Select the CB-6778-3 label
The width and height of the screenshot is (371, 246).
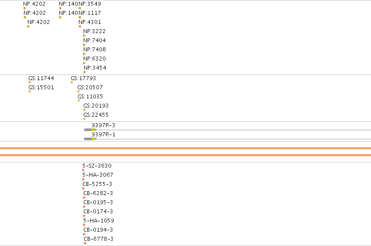(x=99, y=239)
